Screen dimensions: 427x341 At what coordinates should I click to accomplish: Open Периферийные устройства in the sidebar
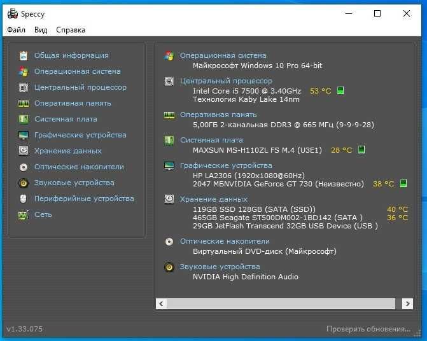point(84,198)
